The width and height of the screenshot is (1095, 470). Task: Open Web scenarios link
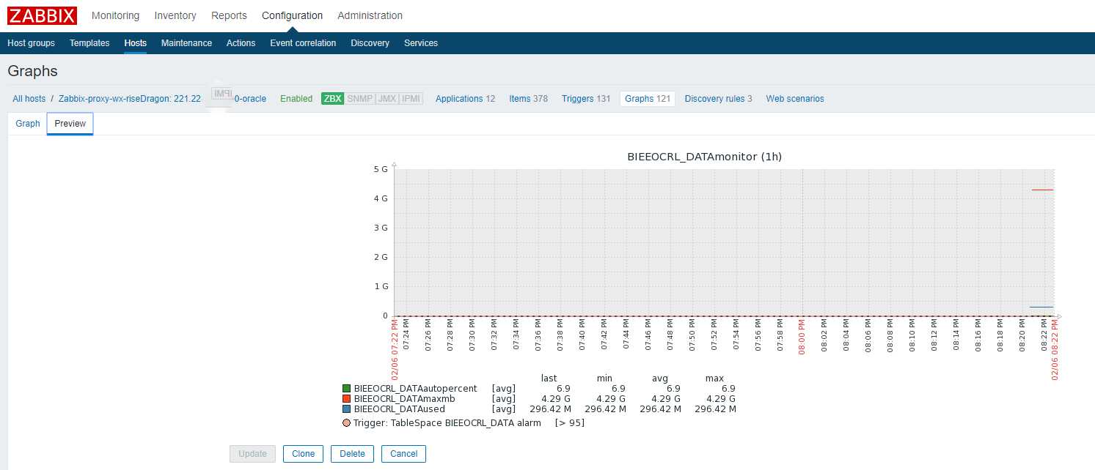click(795, 99)
